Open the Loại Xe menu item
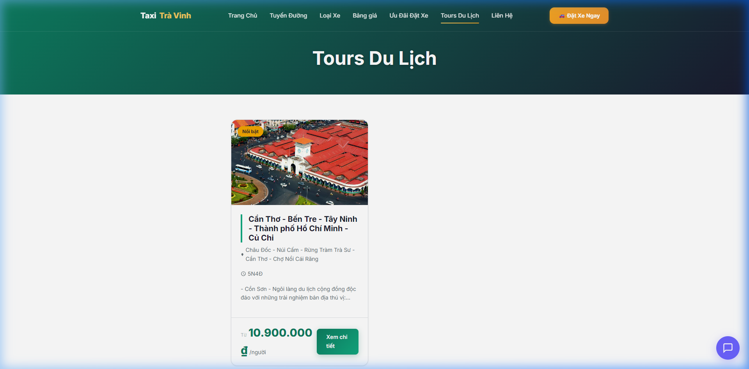 (x=330, y=16)
